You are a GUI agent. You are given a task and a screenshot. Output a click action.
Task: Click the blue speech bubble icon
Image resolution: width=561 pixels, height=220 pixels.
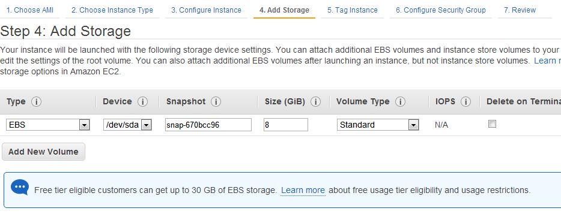pyautogui.click(x=19, y=188)
